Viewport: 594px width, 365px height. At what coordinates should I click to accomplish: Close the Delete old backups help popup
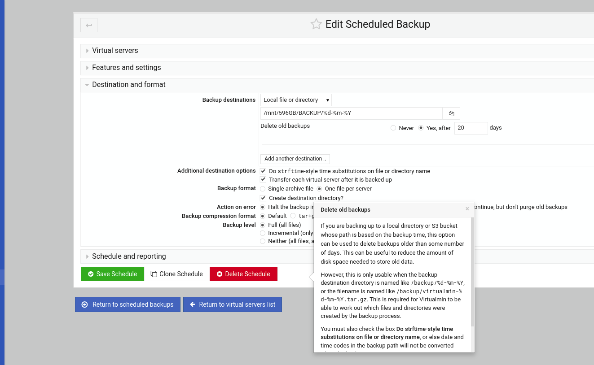pos(467,209)
